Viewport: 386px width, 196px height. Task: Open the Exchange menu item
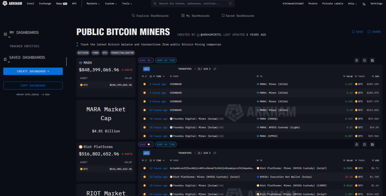(45, 4)
